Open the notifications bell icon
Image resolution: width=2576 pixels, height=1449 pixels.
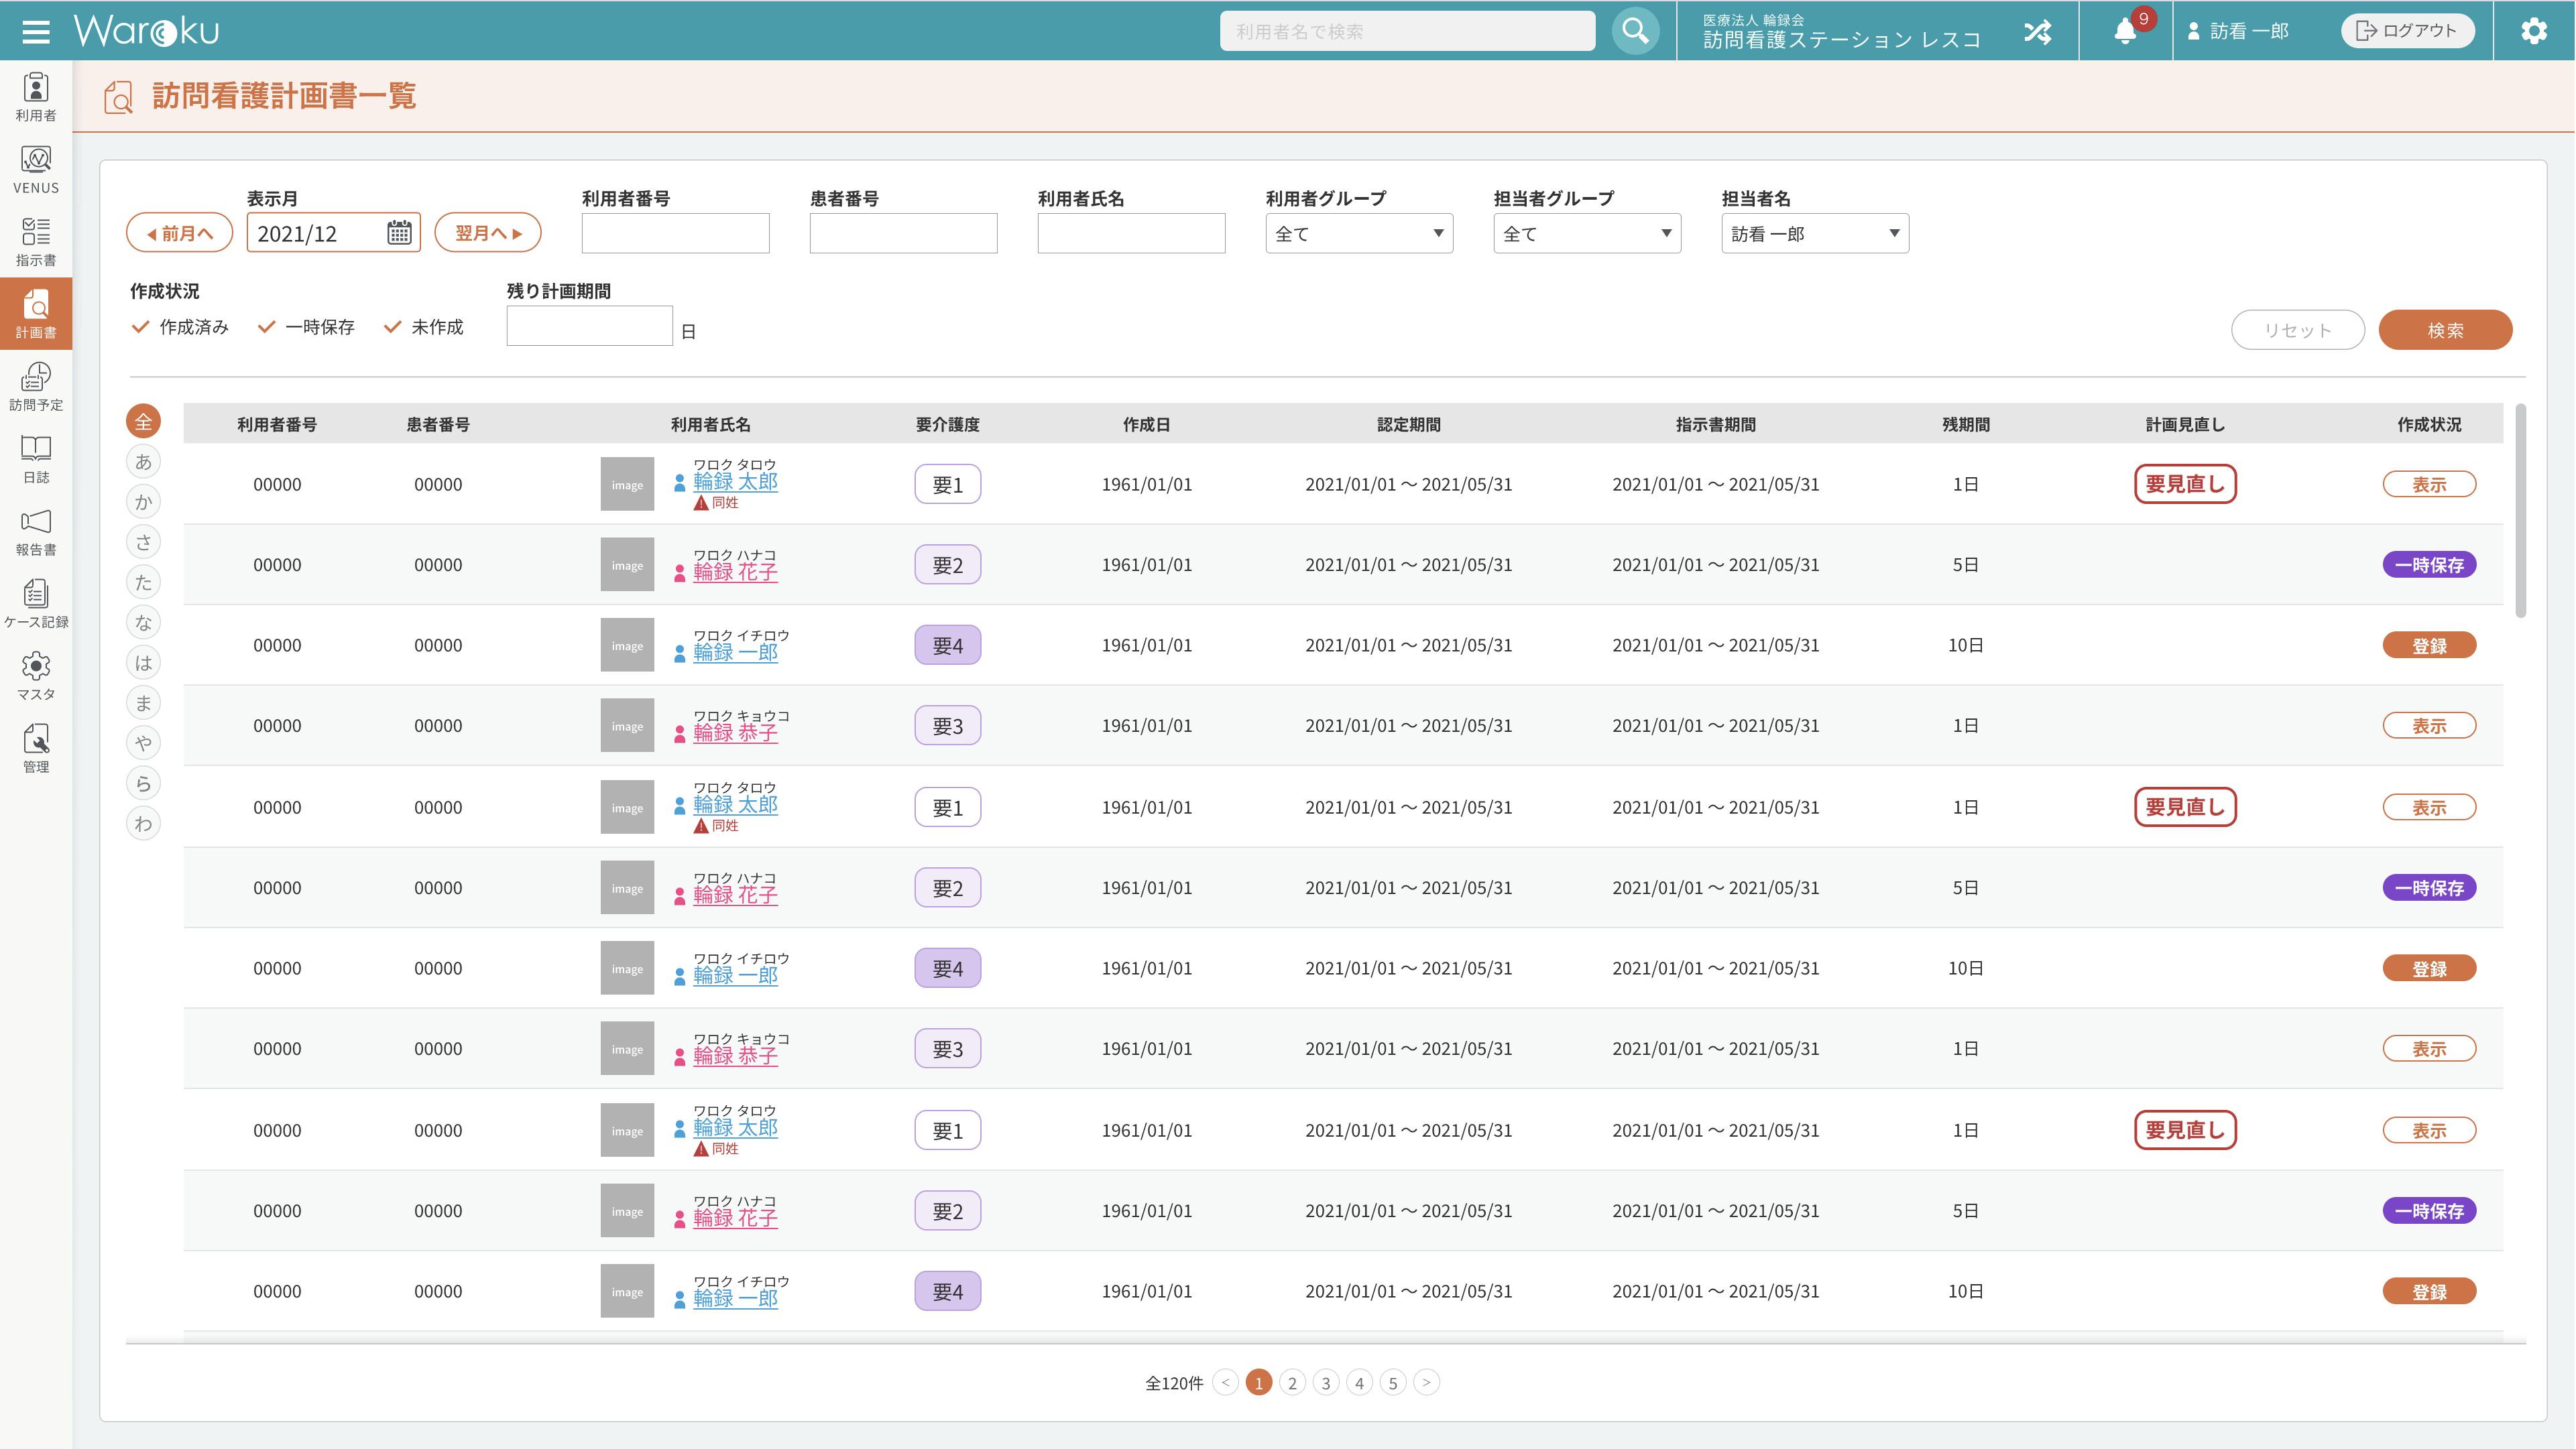point(2125,32)
